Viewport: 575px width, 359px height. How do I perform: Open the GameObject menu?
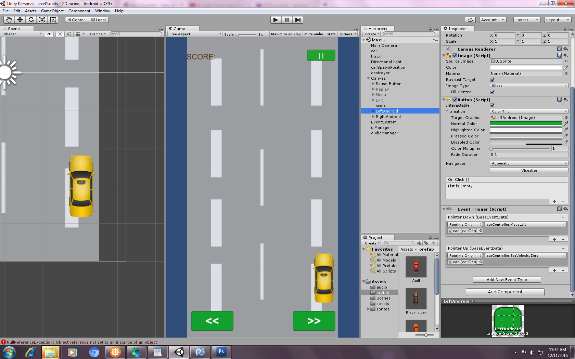coord(52,11)
